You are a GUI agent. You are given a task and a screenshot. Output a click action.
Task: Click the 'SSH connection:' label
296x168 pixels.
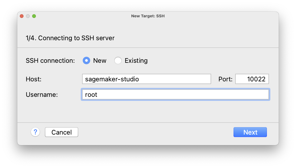[x=50, y=61]
